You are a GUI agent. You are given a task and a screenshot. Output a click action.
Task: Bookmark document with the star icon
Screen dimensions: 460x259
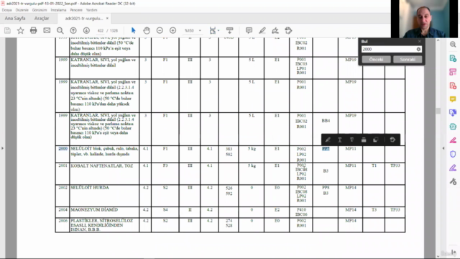click(21, 30)
